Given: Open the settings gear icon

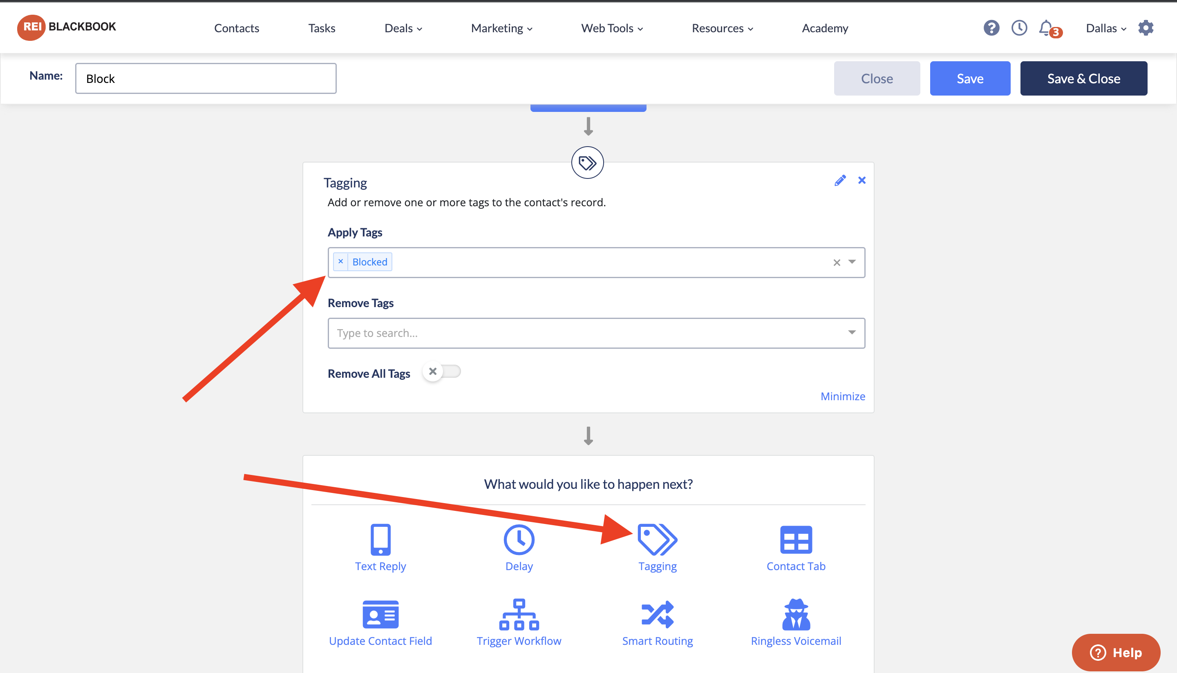Looking at the screenshot, I should point(1146,28).
